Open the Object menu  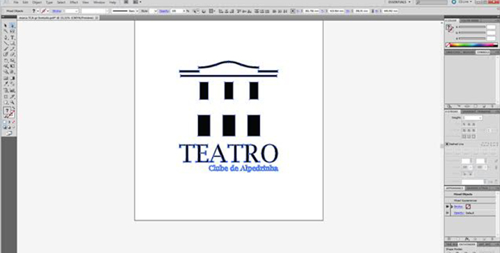pos(37,2)
